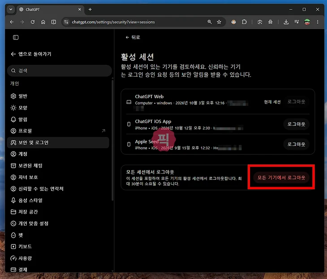The width and height of the screenshot is (327, 279).
Task: Click the external arrow beside 프로필
Action: (103, 131)
